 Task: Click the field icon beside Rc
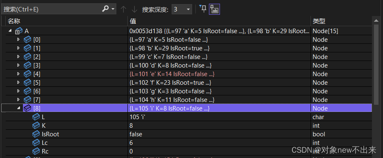(x=36, y=151)
